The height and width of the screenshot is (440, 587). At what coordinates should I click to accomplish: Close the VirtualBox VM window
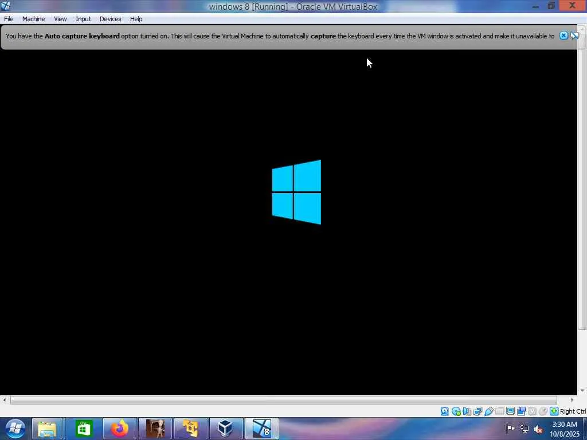(x=573, y=6)
